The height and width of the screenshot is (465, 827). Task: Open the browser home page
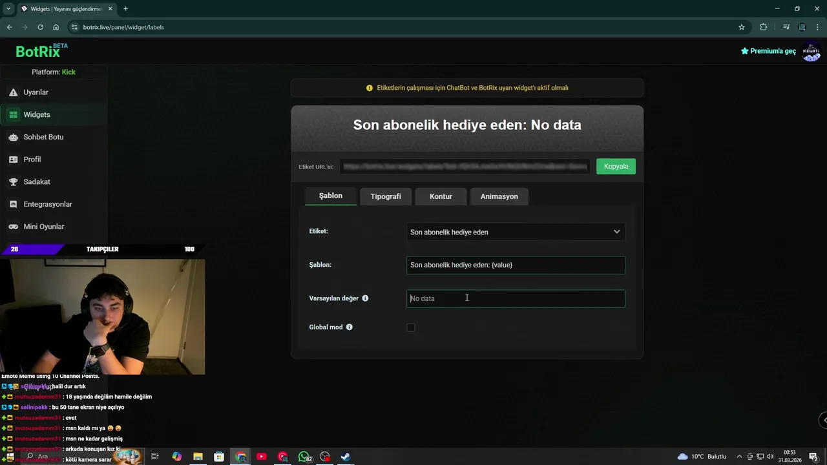tap(56, 27)
